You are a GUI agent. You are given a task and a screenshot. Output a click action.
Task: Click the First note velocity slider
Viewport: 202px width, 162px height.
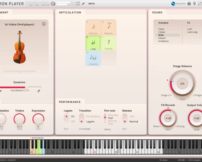(x=105, y=118)
